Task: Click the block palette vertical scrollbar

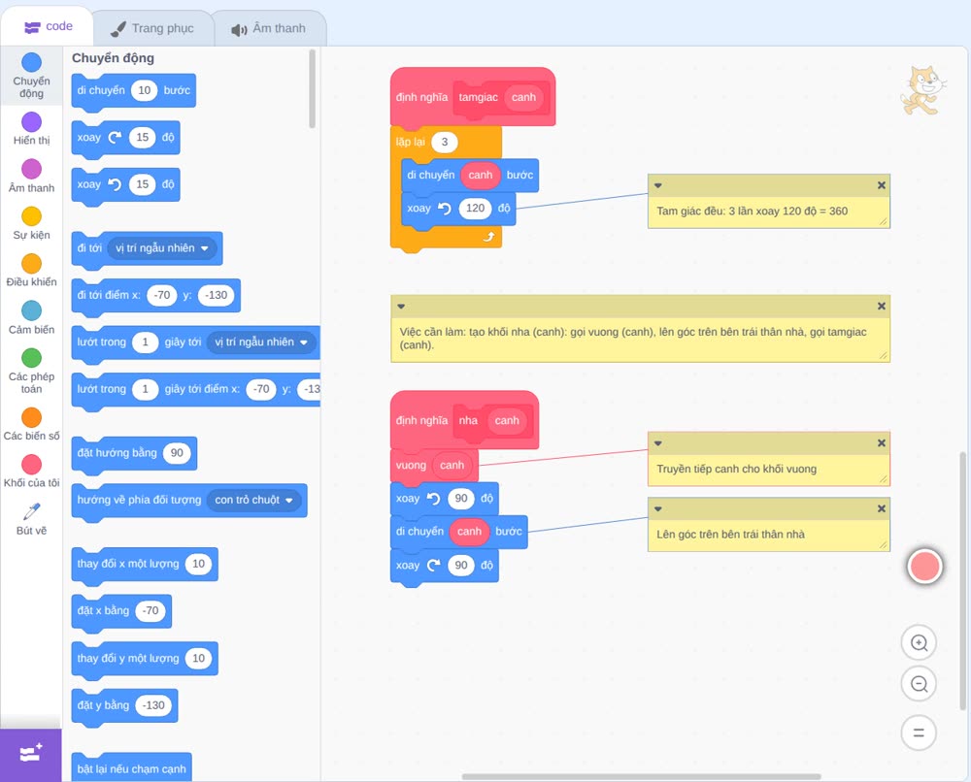Action: (x=312, y=88)
